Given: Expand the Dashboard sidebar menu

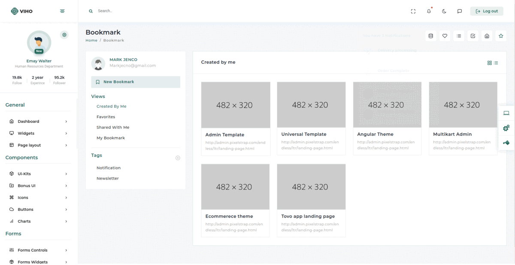Looking at the screenshot, I should (x=39, y=122).
